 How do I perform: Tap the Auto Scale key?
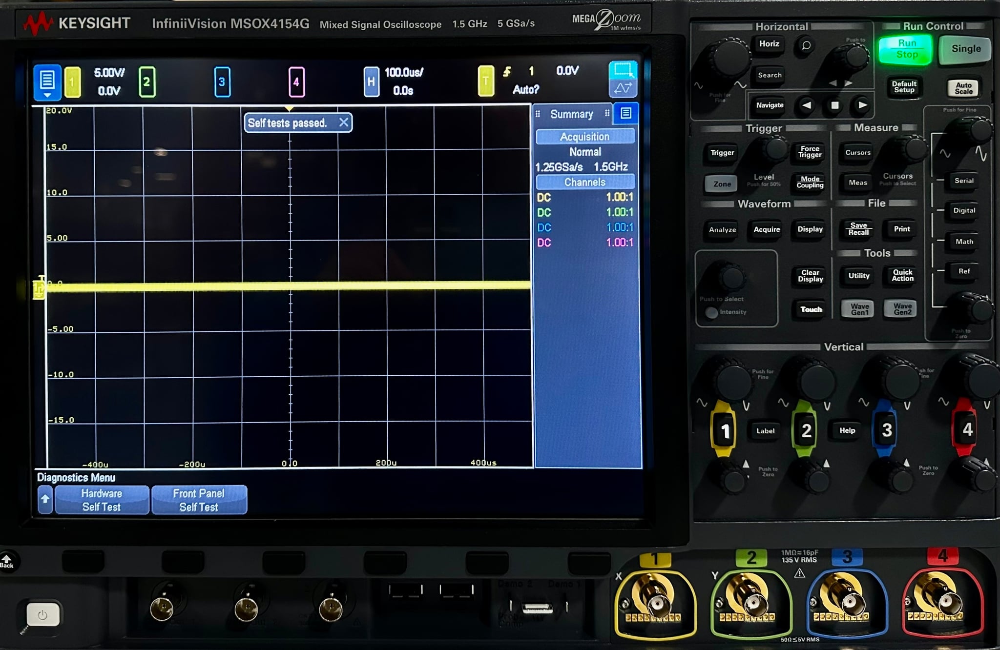(963, 88)
